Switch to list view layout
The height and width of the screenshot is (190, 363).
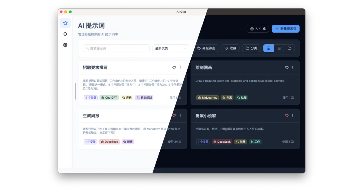[279, 48]
